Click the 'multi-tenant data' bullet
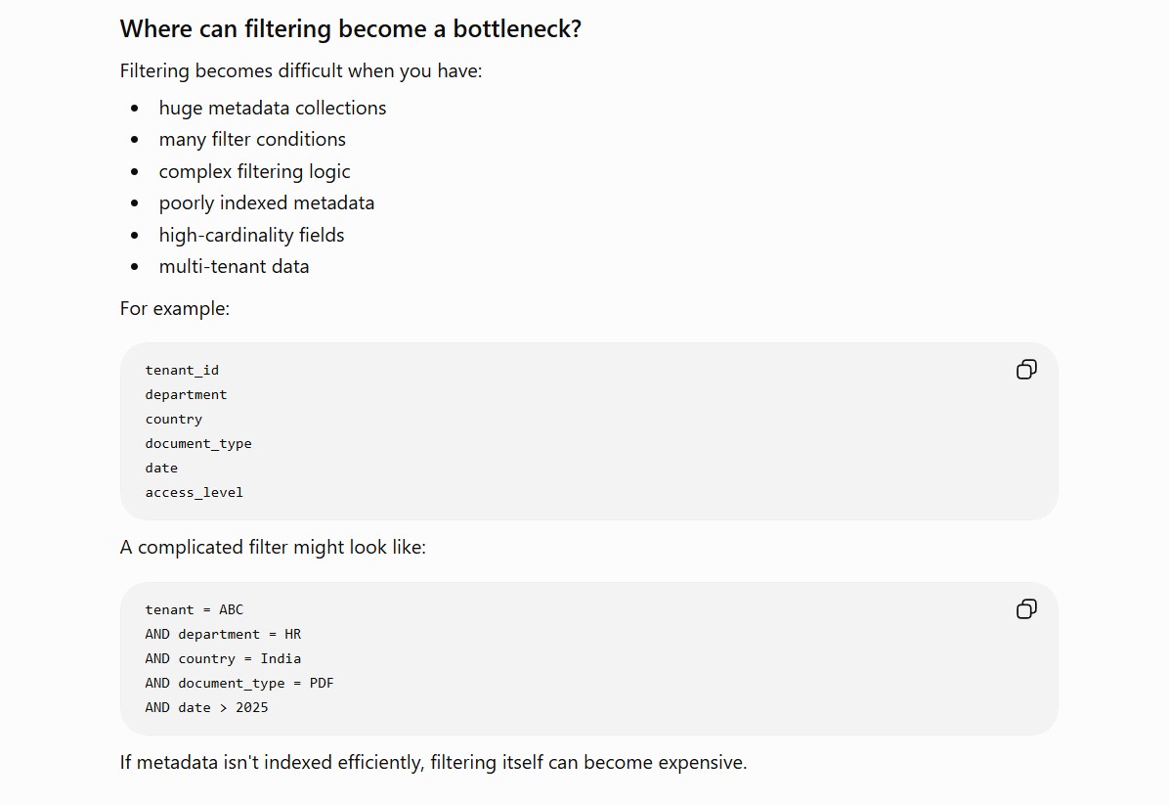Screen dimensions: 1169x805 (234, 266)
